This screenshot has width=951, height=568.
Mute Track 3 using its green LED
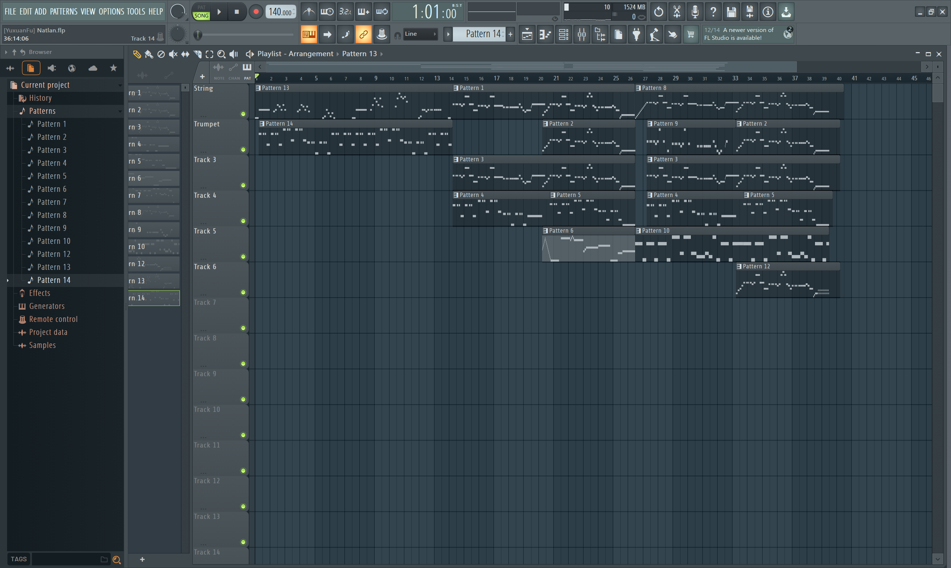coord(243,185)
